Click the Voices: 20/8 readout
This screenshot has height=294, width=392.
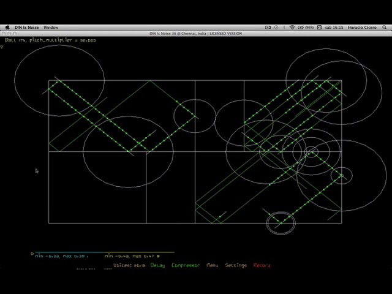tap(129, 265)
